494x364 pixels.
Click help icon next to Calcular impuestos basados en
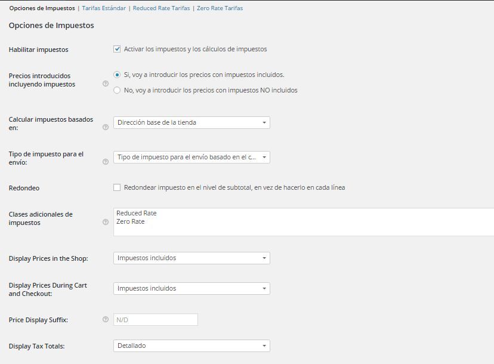(106, 127)
